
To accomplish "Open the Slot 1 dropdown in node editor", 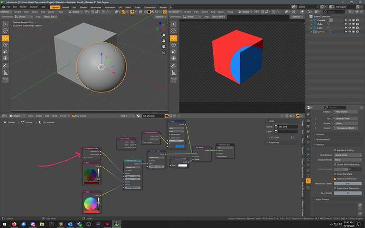I will pos(127,116).
